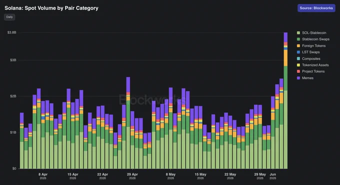The width and height of the screenshot is (340, 185).
Task: Click the Foreign Tokens legend label
Action: 314,46
